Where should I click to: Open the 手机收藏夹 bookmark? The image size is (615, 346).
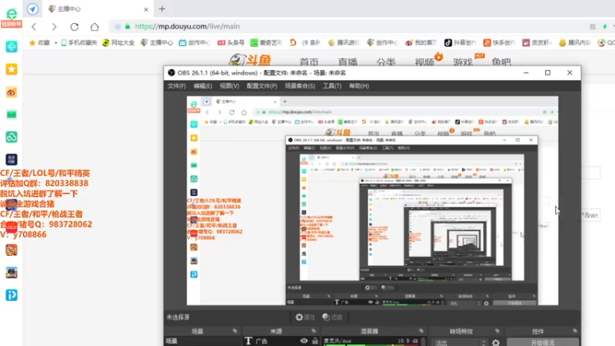(x=79, y=43)
